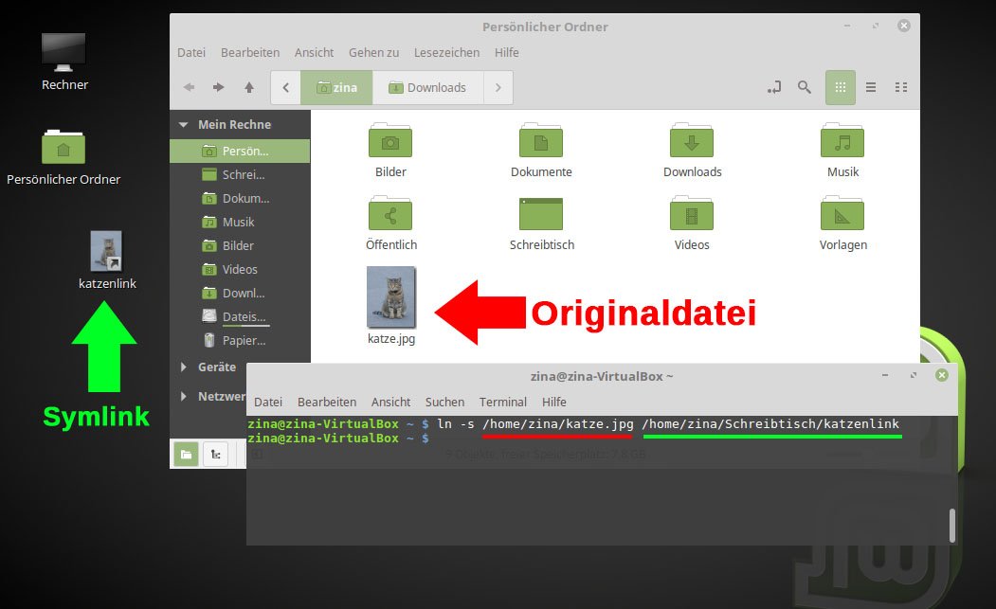Select compact view mode
This screenshot has height=609, width=996.
click(901, 86)
